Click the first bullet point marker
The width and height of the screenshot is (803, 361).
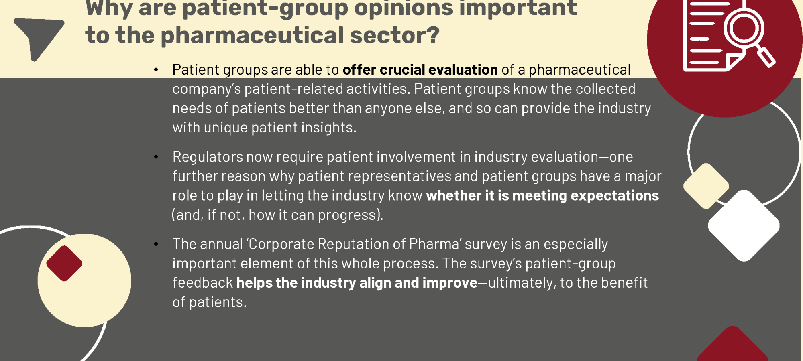pos(156,70)
